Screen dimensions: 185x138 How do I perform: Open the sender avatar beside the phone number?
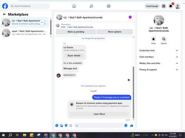click(58, 75)
